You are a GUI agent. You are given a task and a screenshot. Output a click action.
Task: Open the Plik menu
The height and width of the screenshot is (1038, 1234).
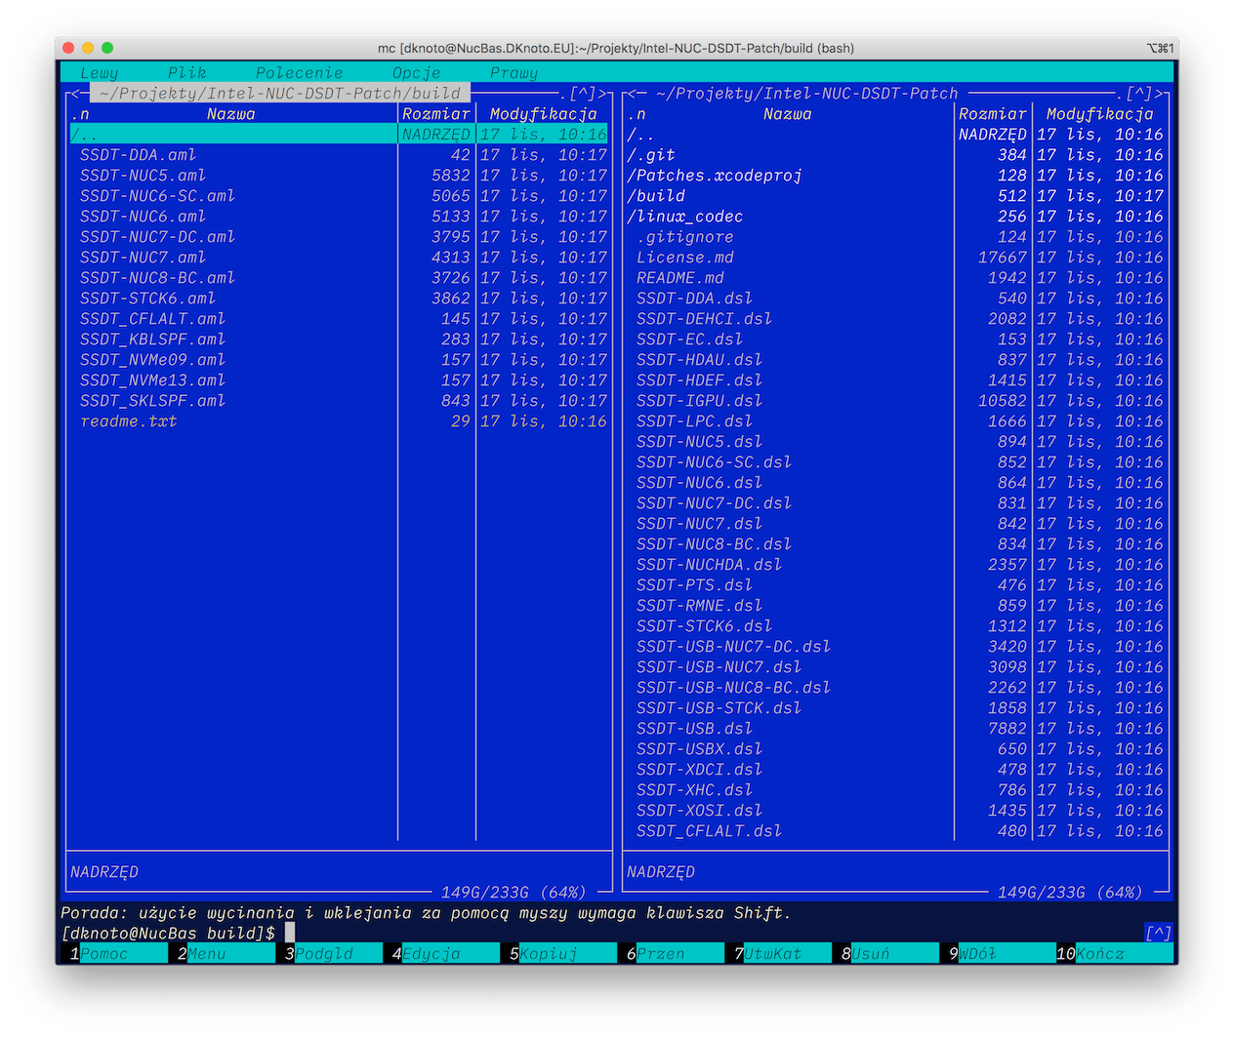coord(187,72)
